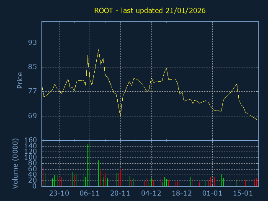Viewport: 268px width, 201px height.
Task: Click the 'Price' y-axis label
Action: pos(20,80)
